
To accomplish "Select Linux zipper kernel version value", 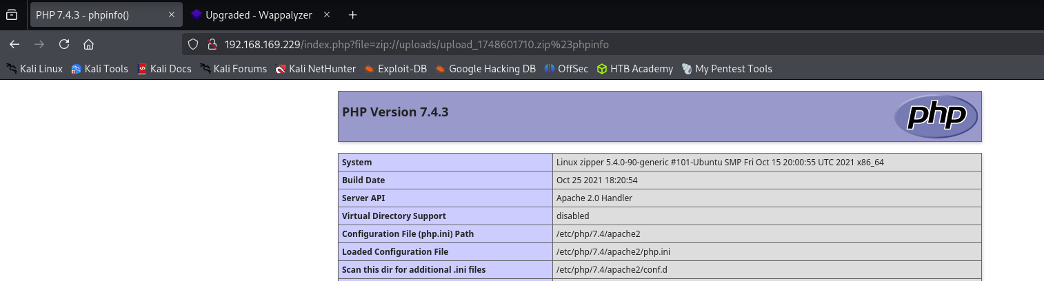I will click(720, 163).
